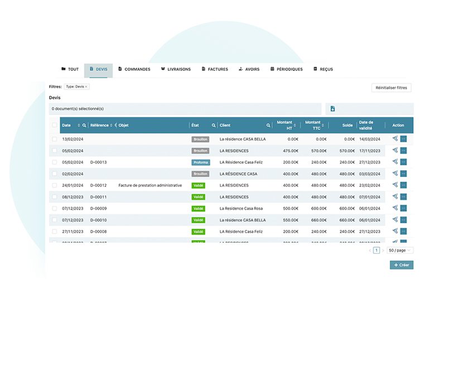Toggle the select-all checkbox in header
The image size is (459, 385).
click(55, 126)
